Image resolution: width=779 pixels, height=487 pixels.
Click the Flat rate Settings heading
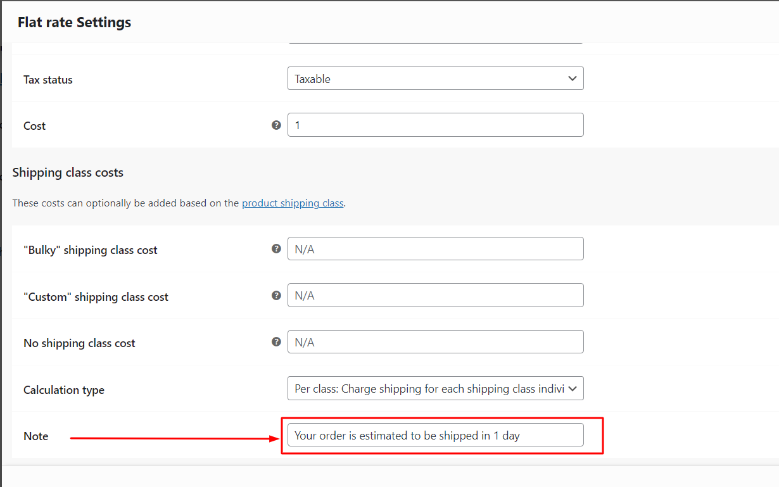[74, 22]
